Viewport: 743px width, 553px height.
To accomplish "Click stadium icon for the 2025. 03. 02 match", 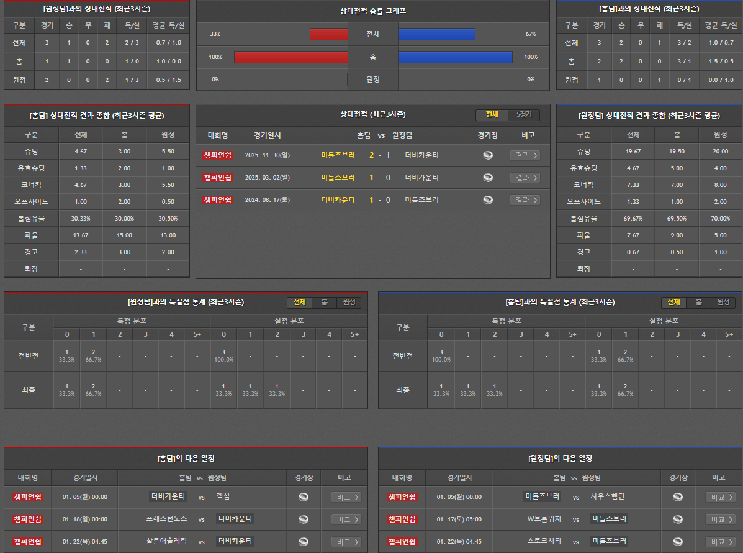I will pos(488,178).
